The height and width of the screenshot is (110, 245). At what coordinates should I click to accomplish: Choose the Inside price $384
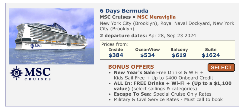[x=116, y=55]
